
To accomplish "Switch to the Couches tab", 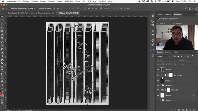I will [168, 52].
